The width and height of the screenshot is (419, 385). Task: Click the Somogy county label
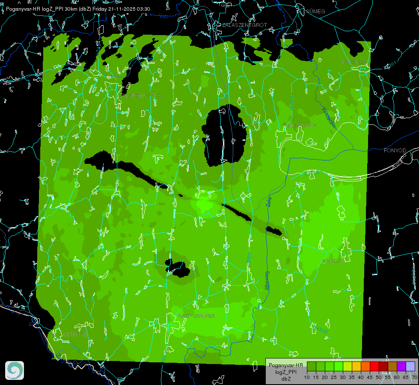pyautogui.click(x=267, y=281)
